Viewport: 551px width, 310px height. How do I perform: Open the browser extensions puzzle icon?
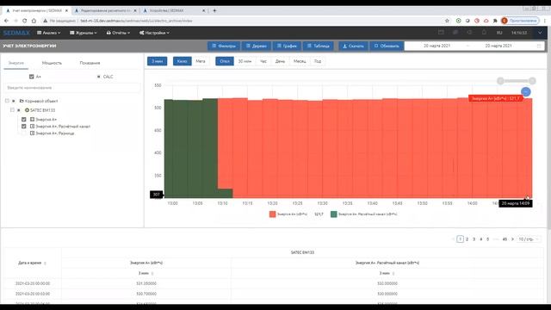click(x=495, y=21)
